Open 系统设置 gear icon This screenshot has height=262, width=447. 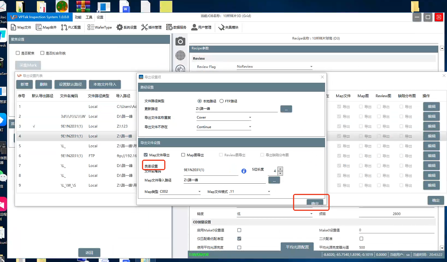tap(119, 27)
